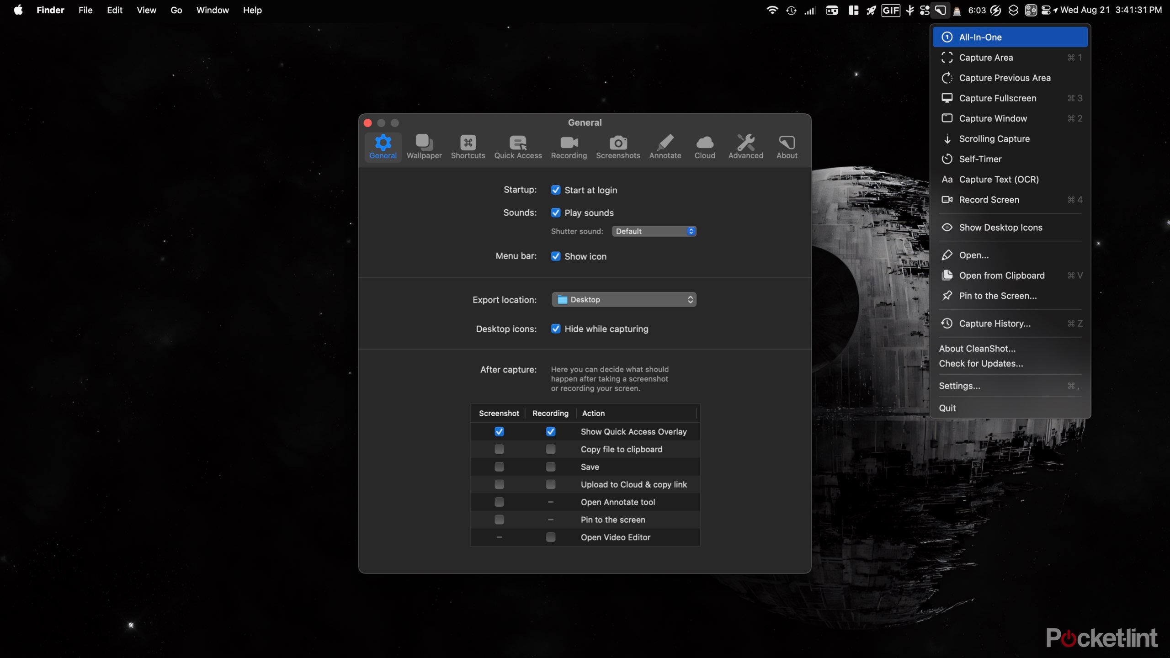
Task: Click the GIF icon in menu bar
Action: [891, 10]
